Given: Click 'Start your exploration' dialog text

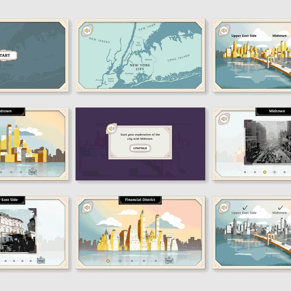Looking at the screenshot, I should tap(140, 137).
